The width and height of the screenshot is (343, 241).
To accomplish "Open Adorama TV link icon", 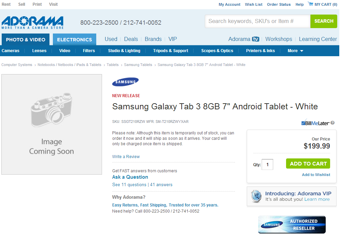I will pos(256,39).
